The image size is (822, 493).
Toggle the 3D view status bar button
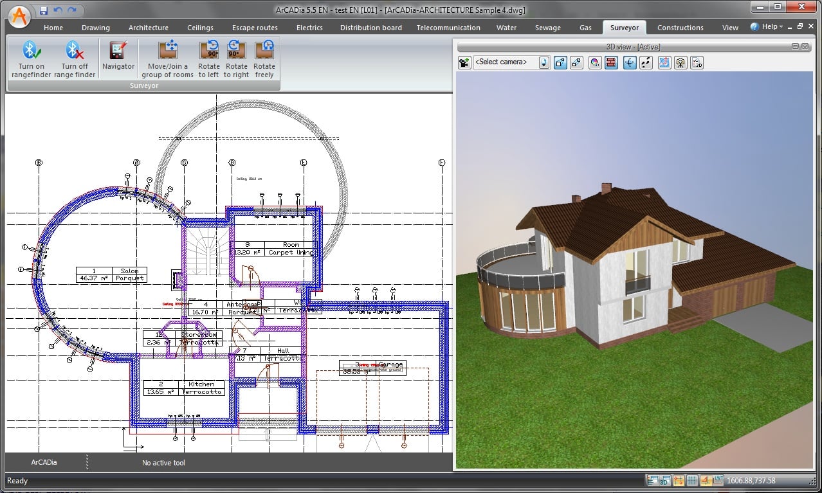(x=664, y=481)
